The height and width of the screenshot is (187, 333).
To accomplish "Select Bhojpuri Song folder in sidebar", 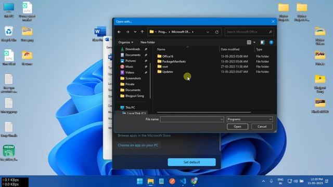I will (134, 96).
